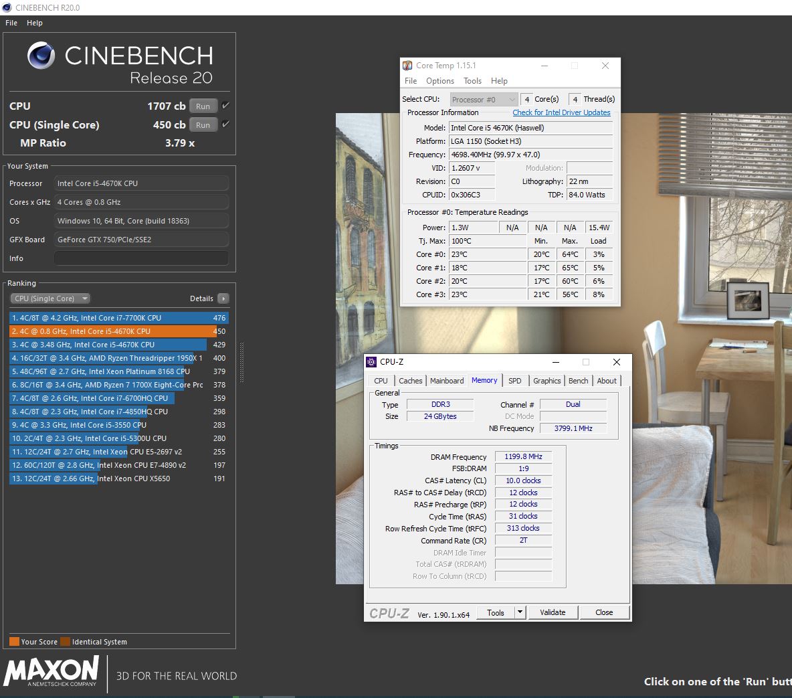The height and width of the screenshot is (698, 792).
Task: Select ranking row Intel Core i7-7700K CPU
Action: tap(118, 318)
